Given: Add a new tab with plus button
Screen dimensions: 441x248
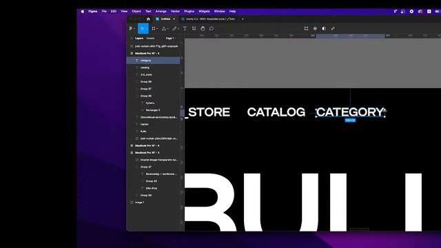Looking at the screenshot, I should [x=243, y=19].
